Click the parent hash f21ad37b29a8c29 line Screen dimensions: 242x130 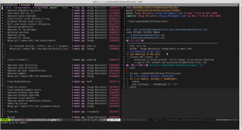pos(153,11)
